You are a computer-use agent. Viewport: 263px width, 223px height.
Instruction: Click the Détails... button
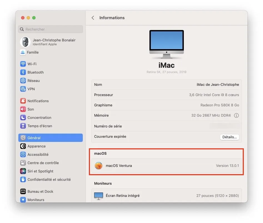229,137
